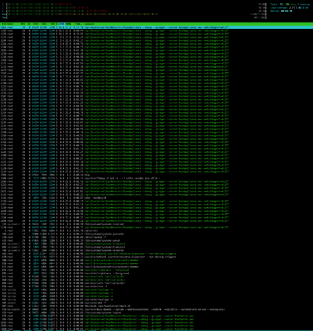This screenshot has height=331, width=313.
Task: Click the Command column header
Action: click(89, 24)
